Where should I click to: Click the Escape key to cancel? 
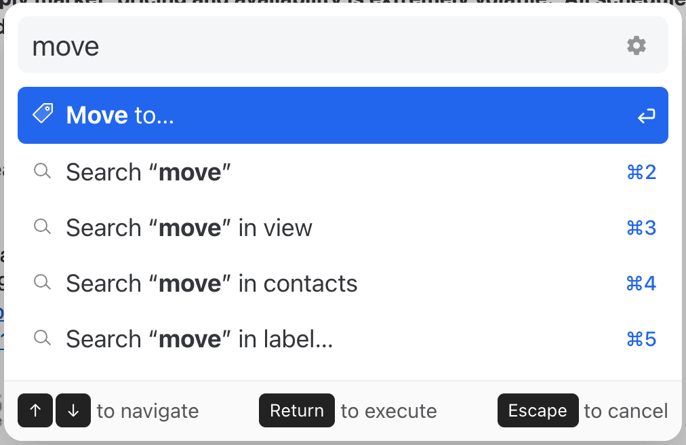coord(538,410)
